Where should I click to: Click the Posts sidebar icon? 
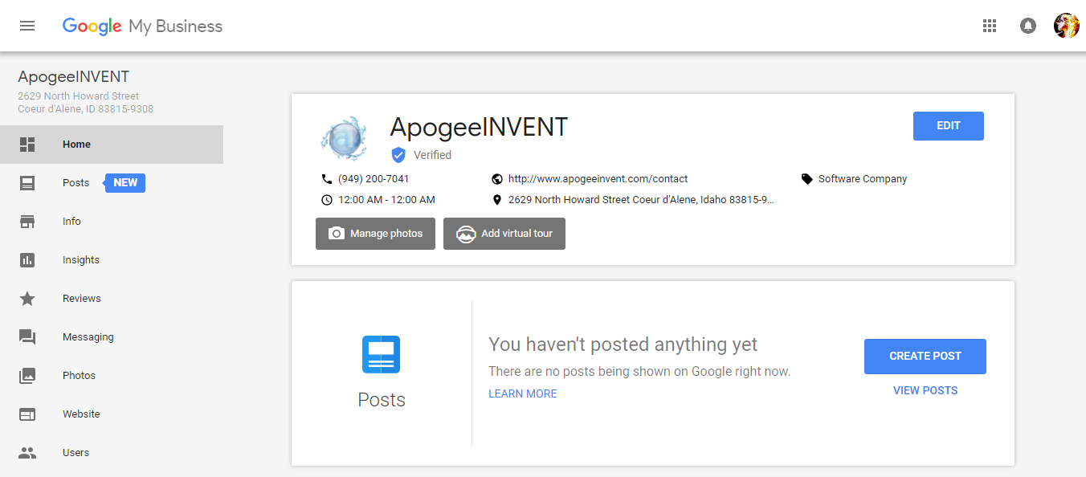(x=27, y=183)
